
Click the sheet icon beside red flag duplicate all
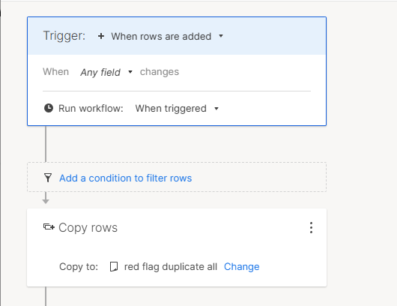pos(114,267)
